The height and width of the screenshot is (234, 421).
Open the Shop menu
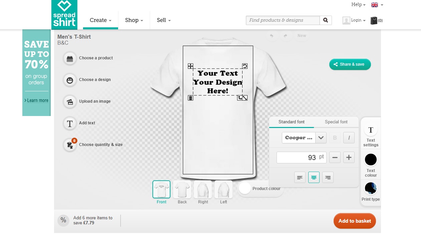[x=134, y=20]
